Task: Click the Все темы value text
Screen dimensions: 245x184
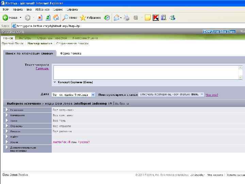Action: pos(59,121)
